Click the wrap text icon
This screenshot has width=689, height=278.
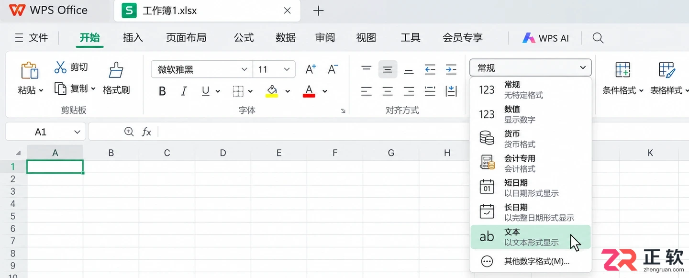[451, 91]
